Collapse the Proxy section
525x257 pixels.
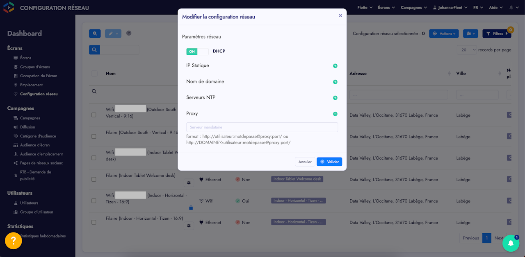(335, 114)
